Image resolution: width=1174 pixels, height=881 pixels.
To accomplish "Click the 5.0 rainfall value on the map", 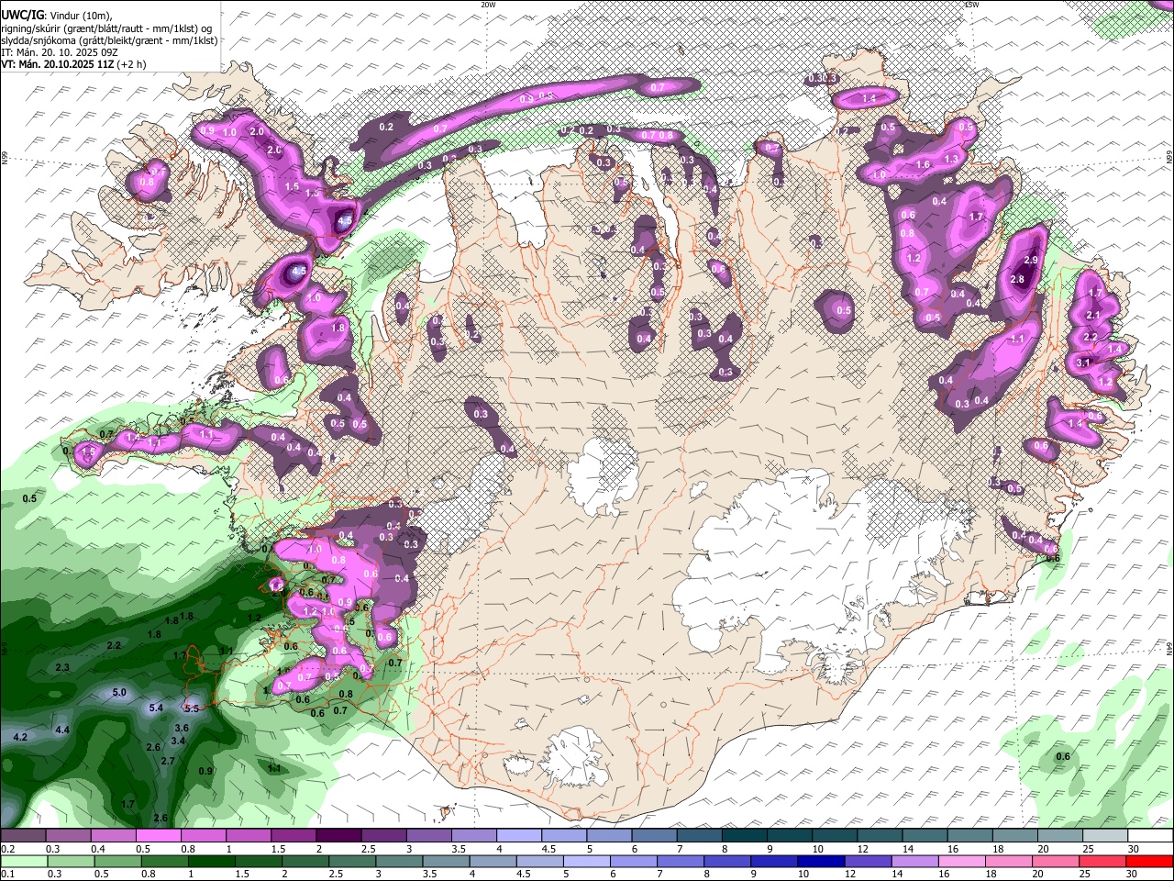I will [119, 693].
